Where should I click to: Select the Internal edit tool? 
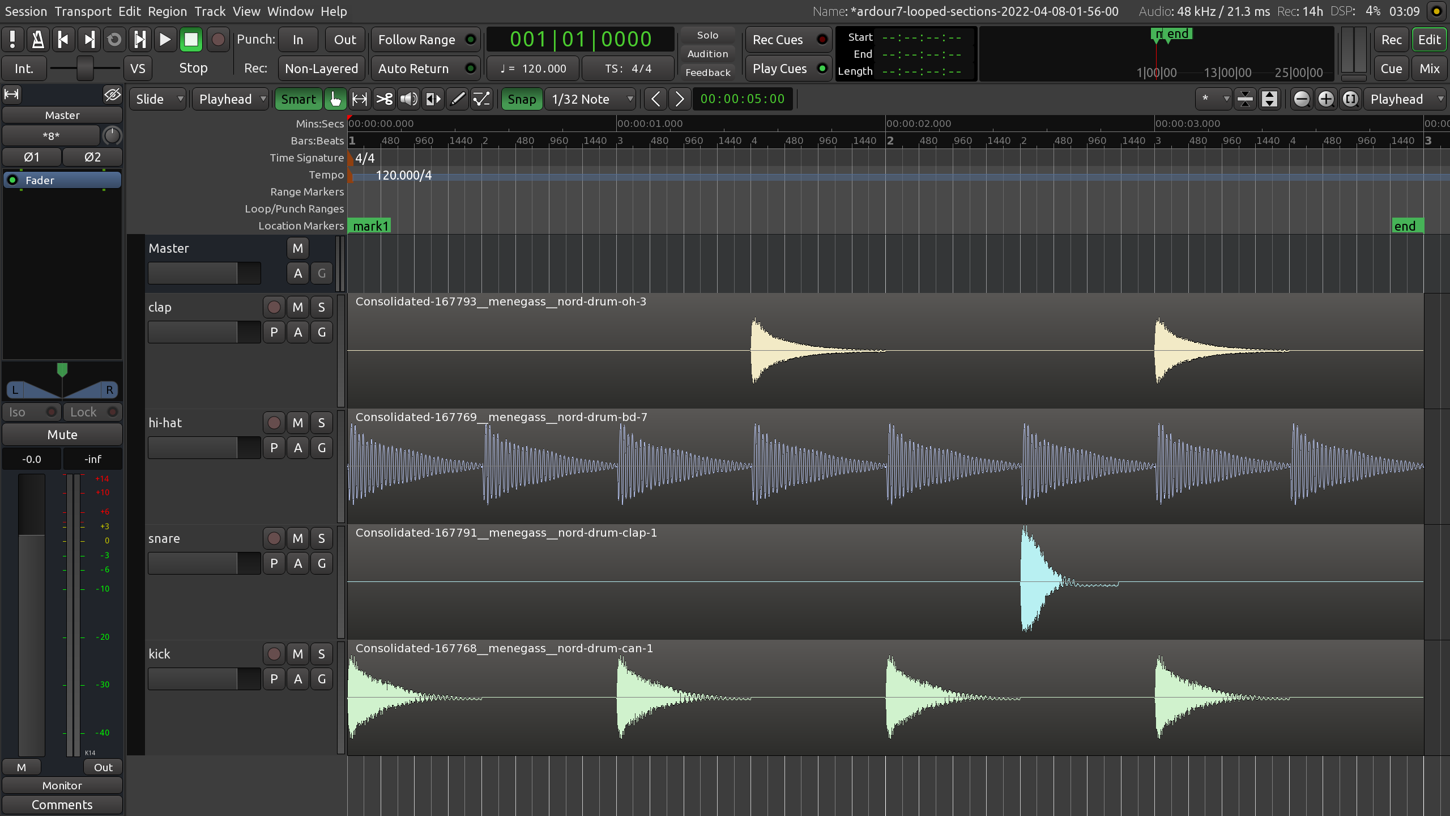[482, 99]
